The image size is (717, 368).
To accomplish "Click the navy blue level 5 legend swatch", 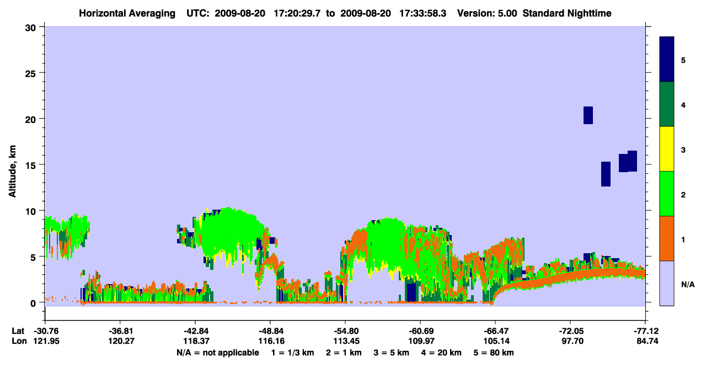I will click(667, 60).
